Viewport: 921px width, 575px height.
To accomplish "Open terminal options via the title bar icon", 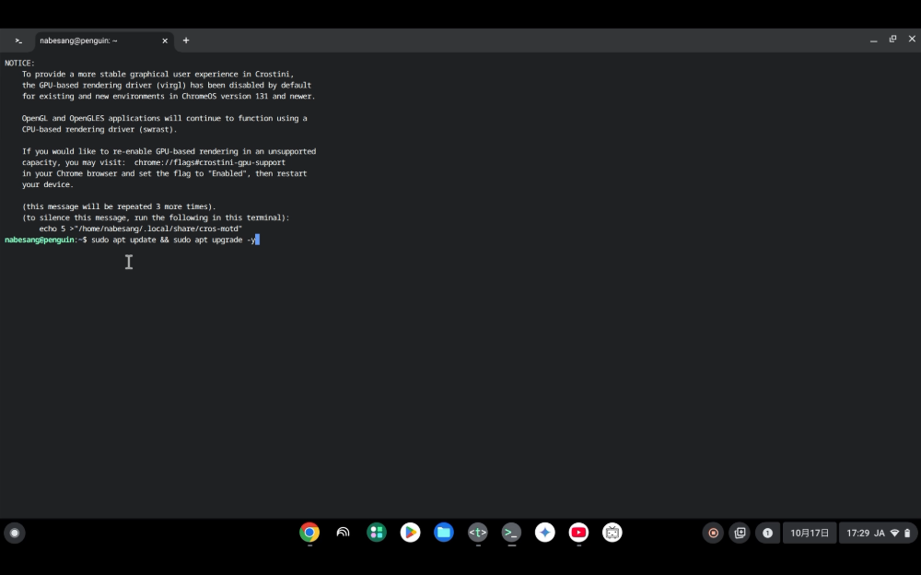I will tap(18, 41).
